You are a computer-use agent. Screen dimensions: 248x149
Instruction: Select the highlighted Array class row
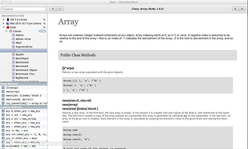coord(24,50)
